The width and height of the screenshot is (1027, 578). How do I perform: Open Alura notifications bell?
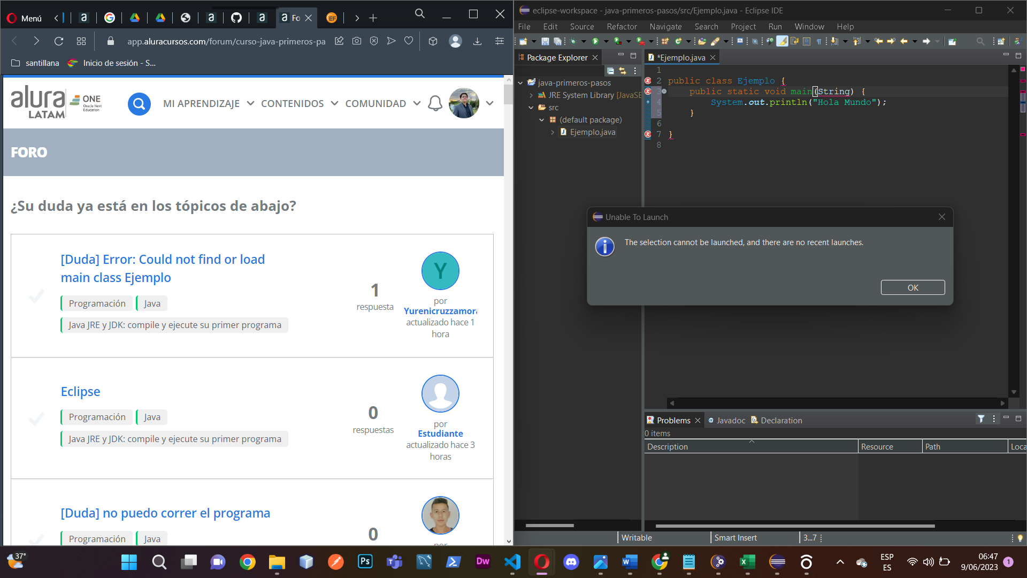pyautogui.click(x=435, y=103)
